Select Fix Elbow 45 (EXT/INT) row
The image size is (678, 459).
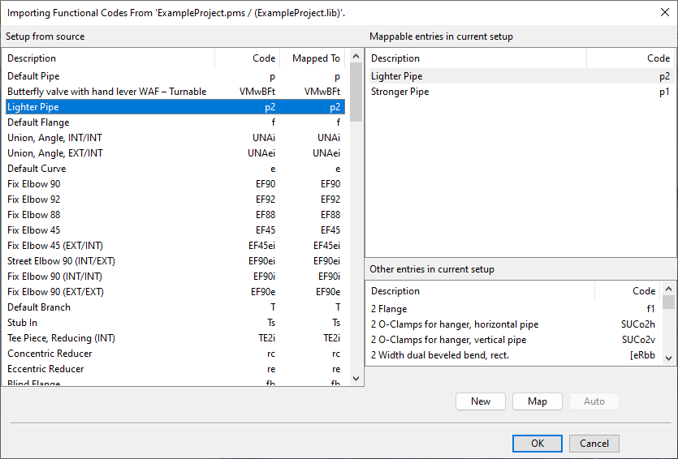pos(55,246)
